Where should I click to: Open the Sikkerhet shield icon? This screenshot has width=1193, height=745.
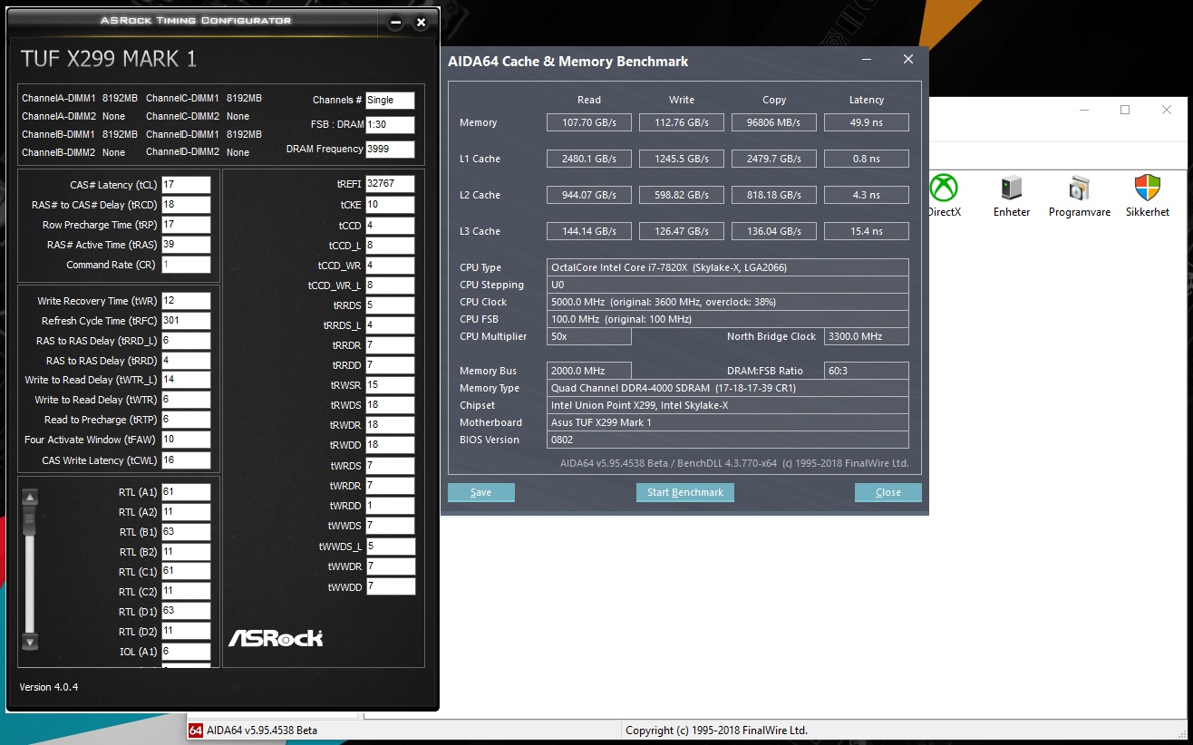coord(1148,195)
